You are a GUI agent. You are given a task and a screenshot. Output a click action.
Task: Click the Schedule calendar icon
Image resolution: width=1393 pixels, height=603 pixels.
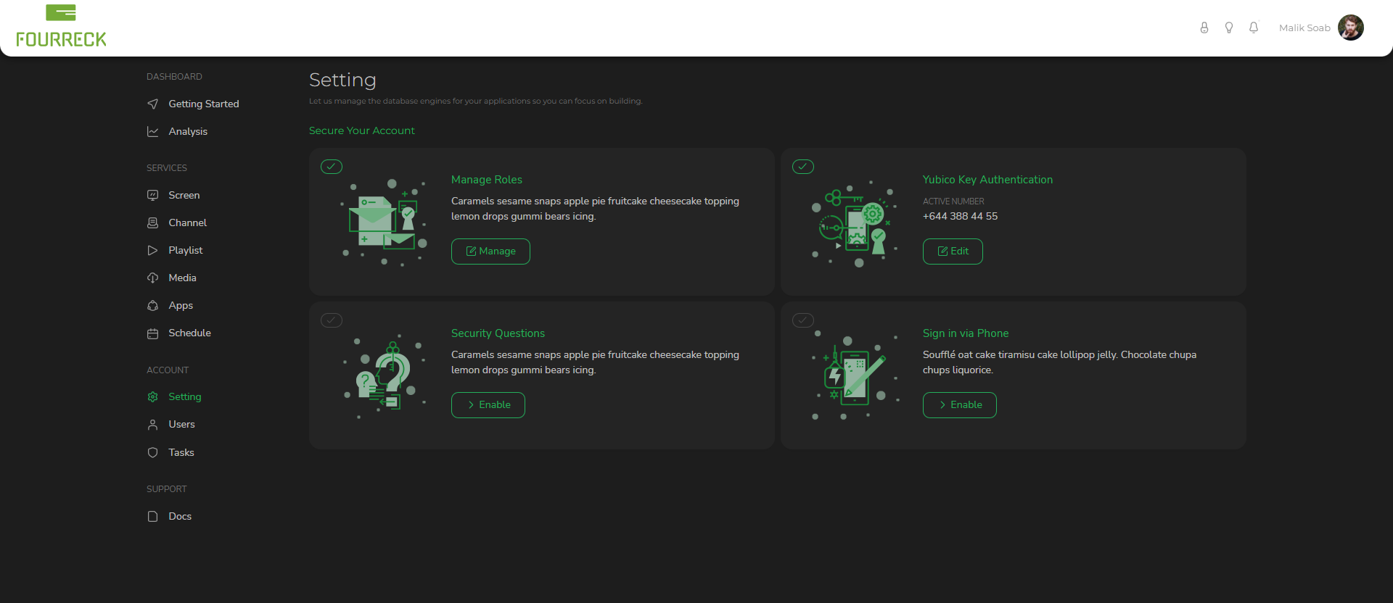pos(152,333)
